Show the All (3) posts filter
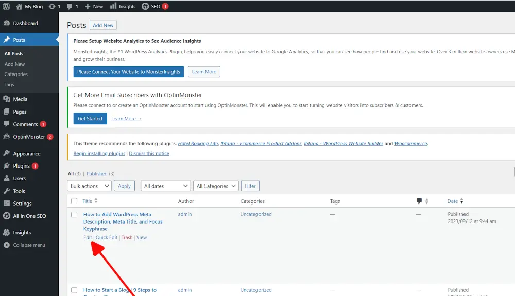This screenshot has height=296, width=515. tap(74, 173)
